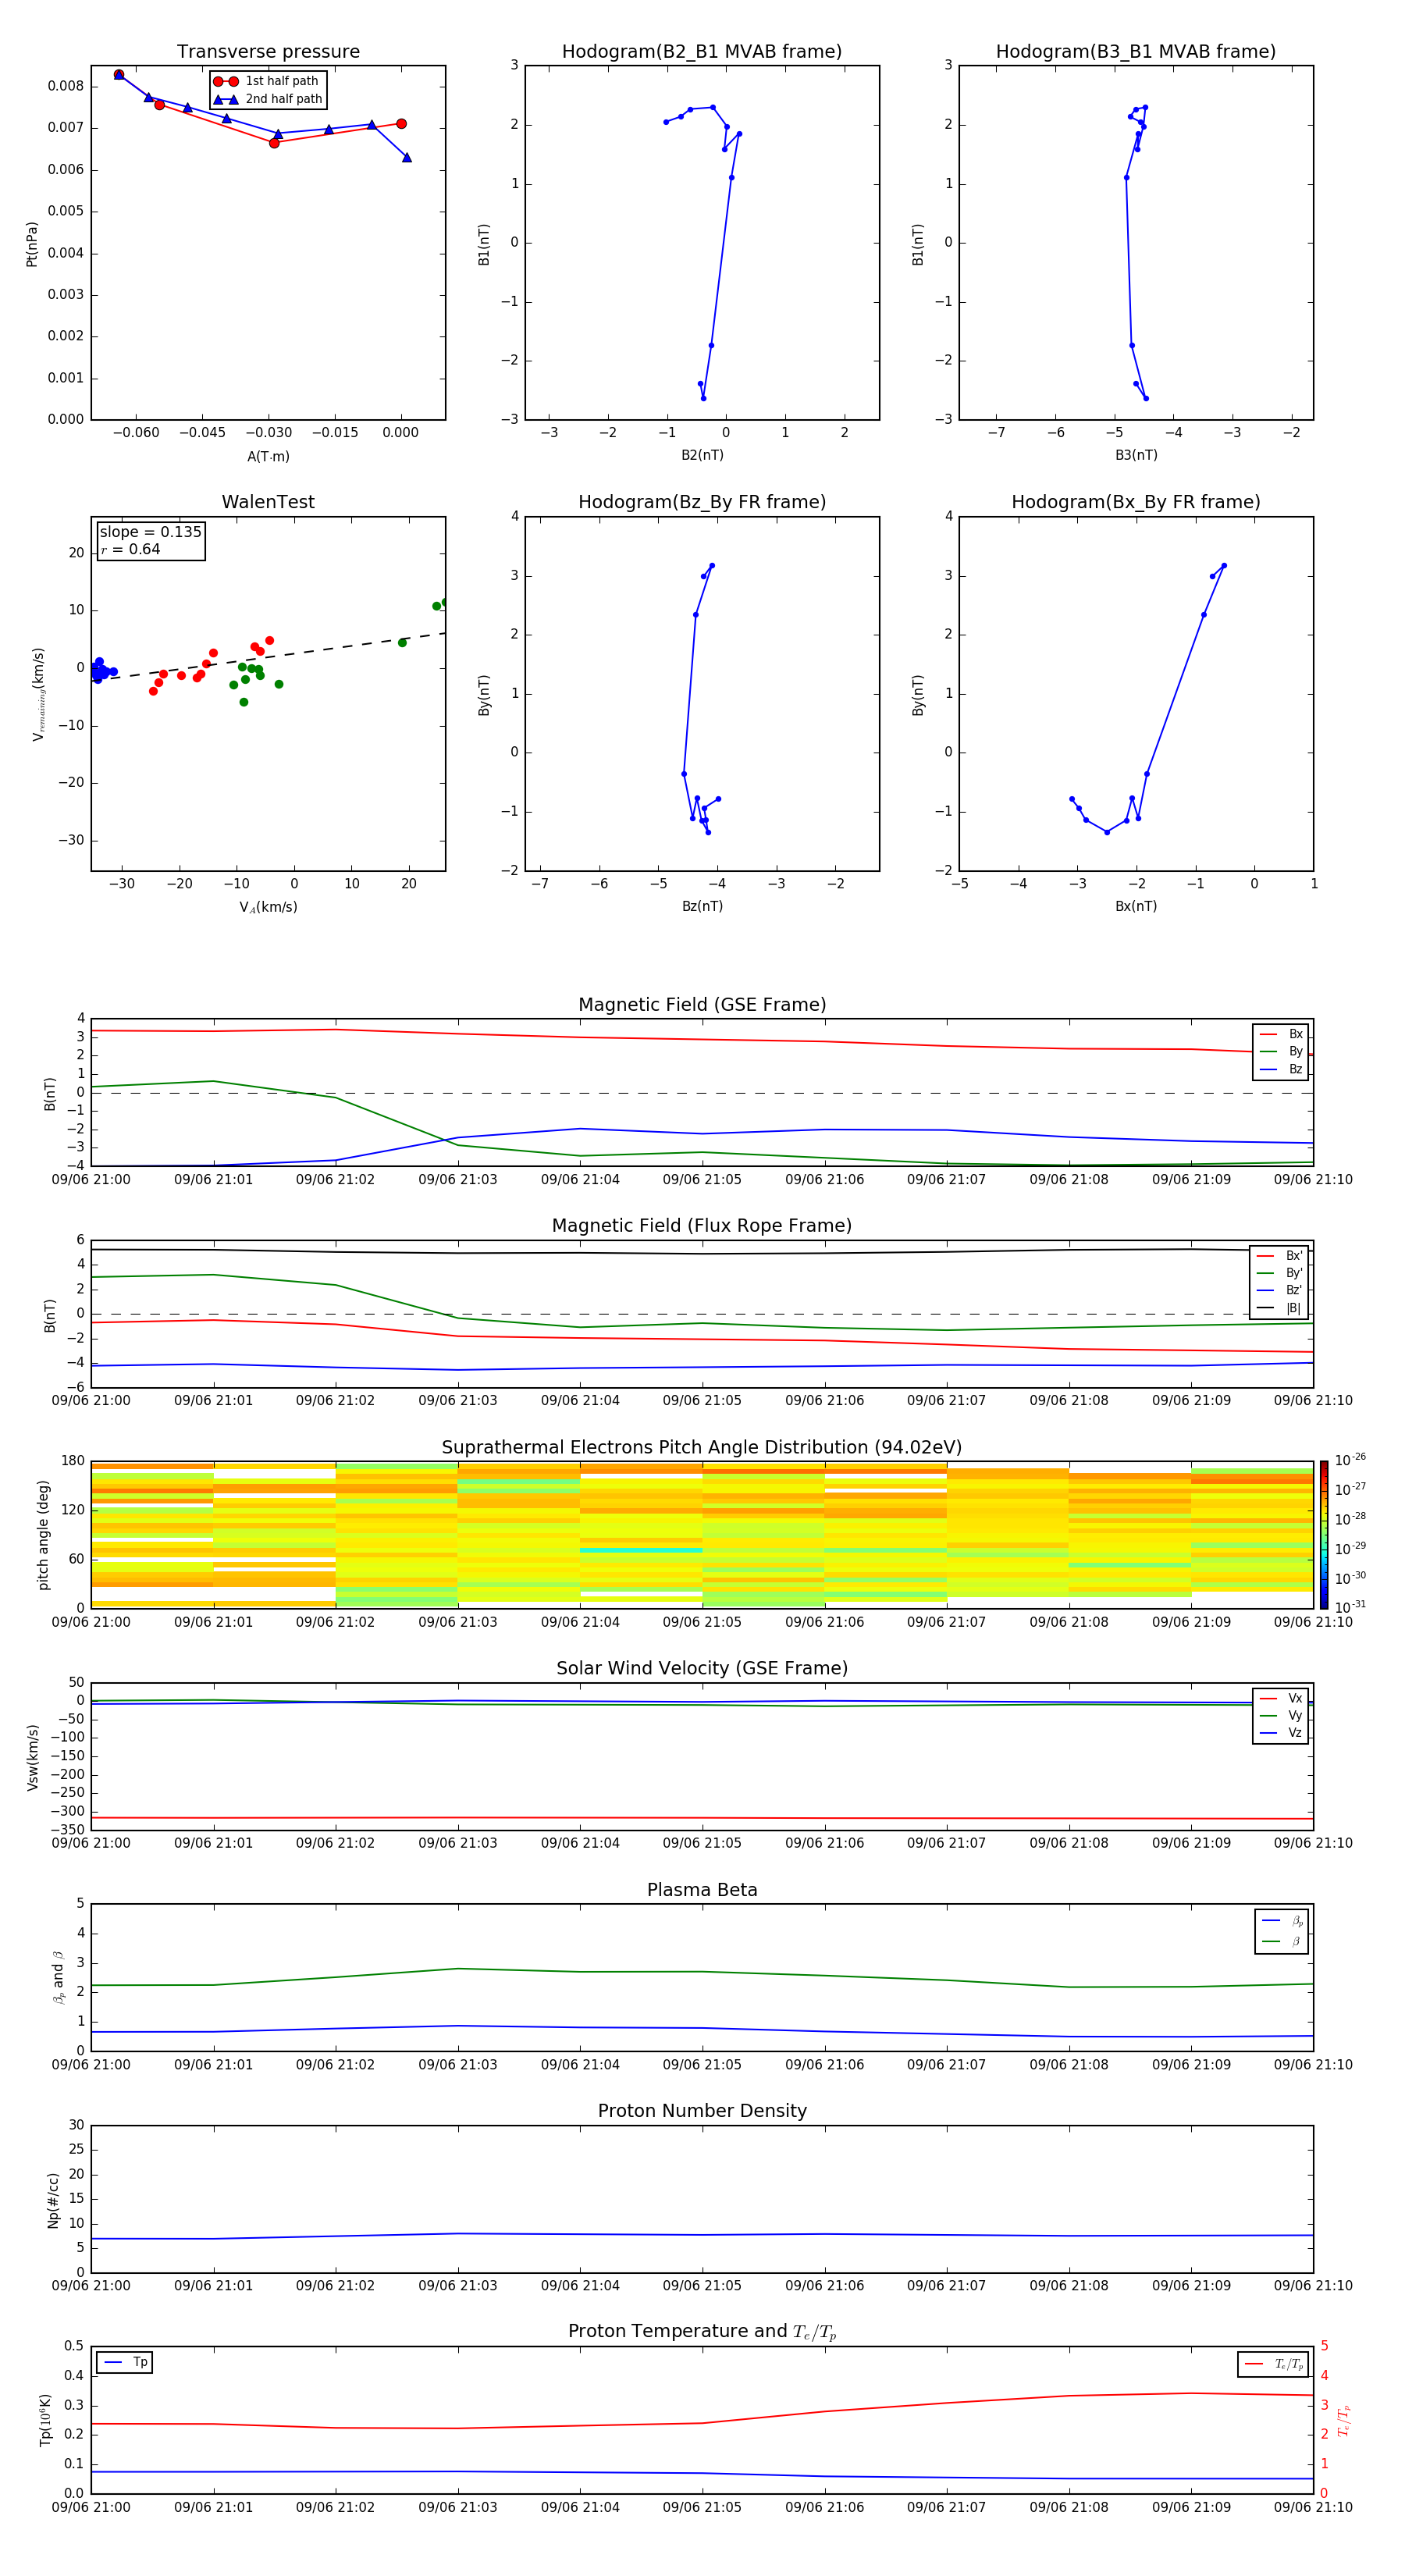This screenshot has height=2576, width=1405.
Task: Click the 'Proton Temperature and Te/Tp' title
Action: click(702, 2332)
